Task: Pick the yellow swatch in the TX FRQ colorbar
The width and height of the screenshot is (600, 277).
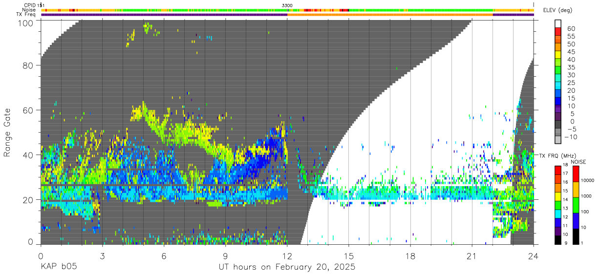Action: coord(558,196)
